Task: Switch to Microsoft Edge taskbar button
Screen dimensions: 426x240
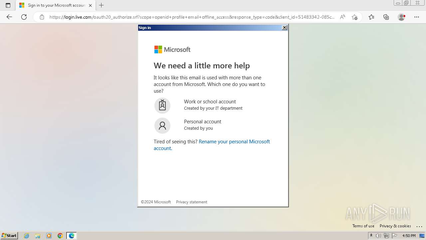Action: click(x=72, y=236)
